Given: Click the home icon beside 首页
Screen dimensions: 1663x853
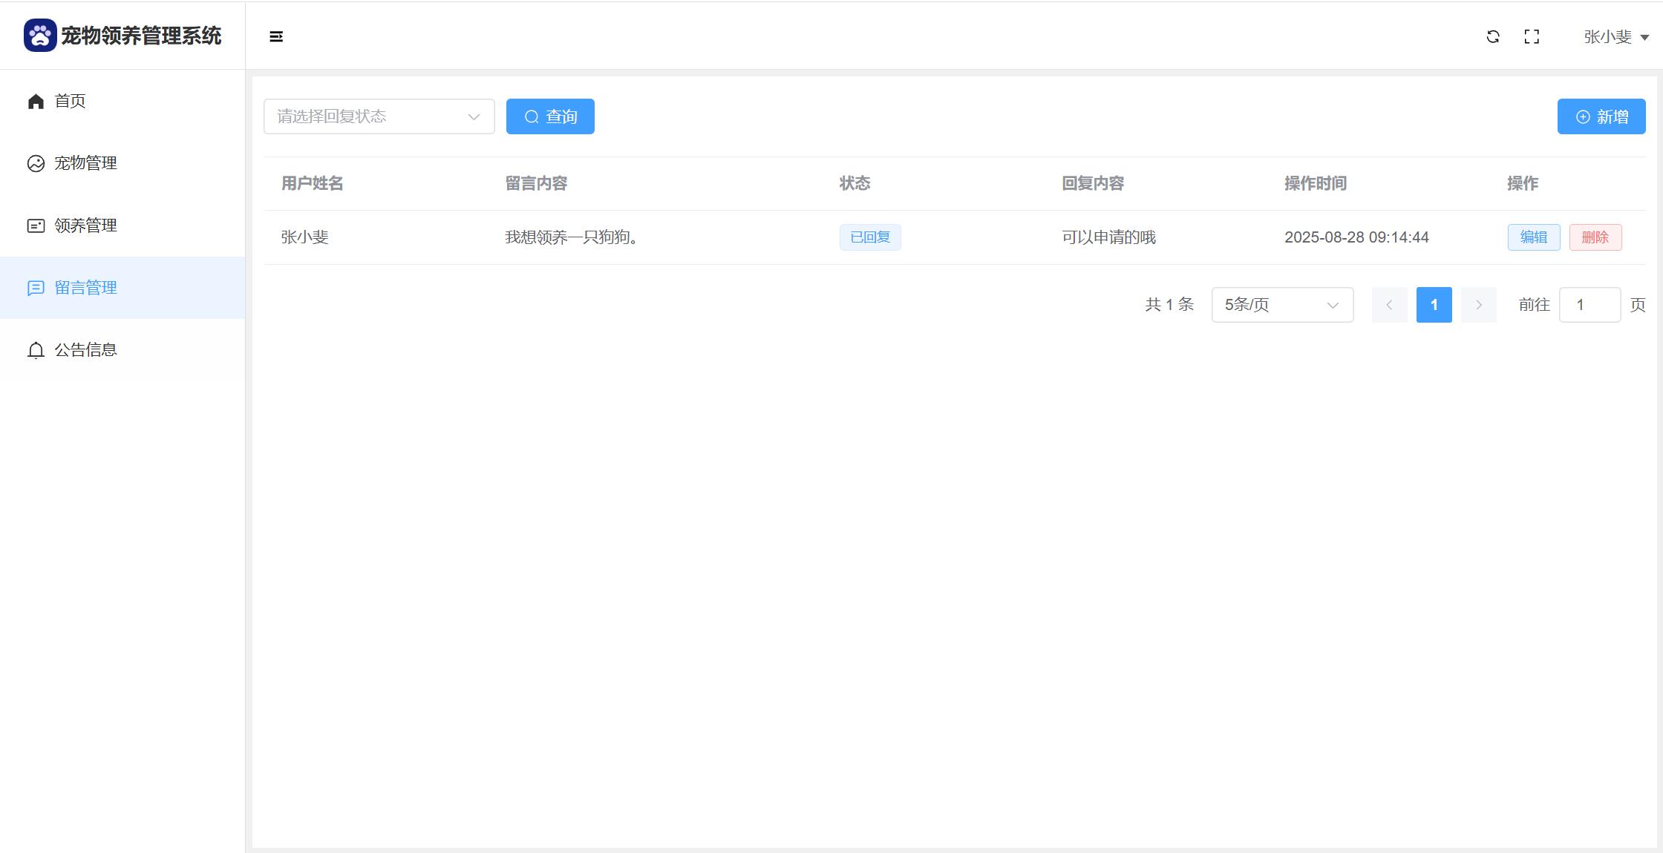Looking at the screenshot, I should [36, 101].
